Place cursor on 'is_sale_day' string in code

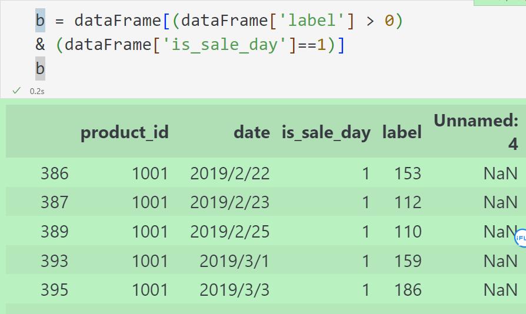tap(224, 45)
